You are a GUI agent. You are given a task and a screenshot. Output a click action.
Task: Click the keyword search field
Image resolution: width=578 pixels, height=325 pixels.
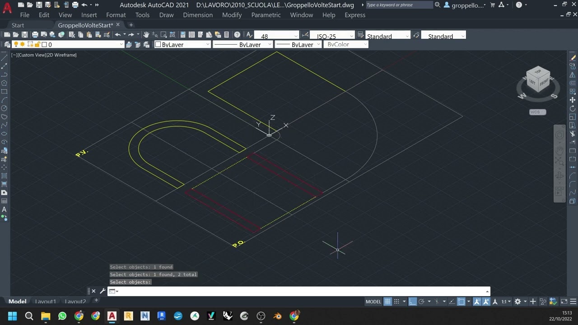pos(399,5)
